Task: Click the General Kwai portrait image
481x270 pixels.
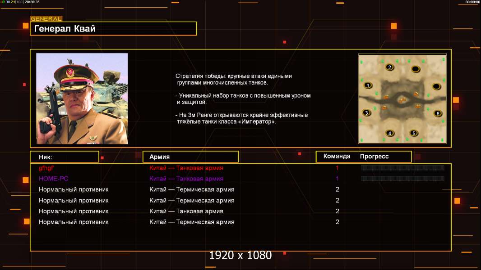Action: [82, 99]
